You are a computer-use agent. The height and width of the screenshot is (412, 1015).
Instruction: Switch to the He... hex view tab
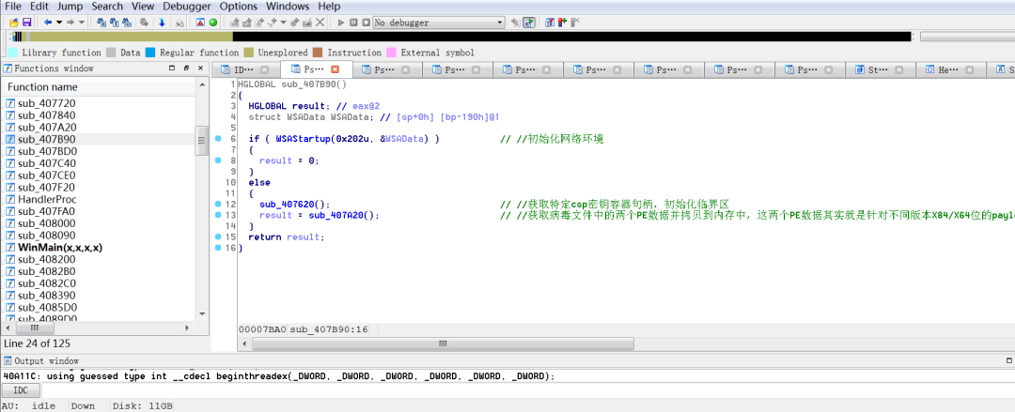948,70
